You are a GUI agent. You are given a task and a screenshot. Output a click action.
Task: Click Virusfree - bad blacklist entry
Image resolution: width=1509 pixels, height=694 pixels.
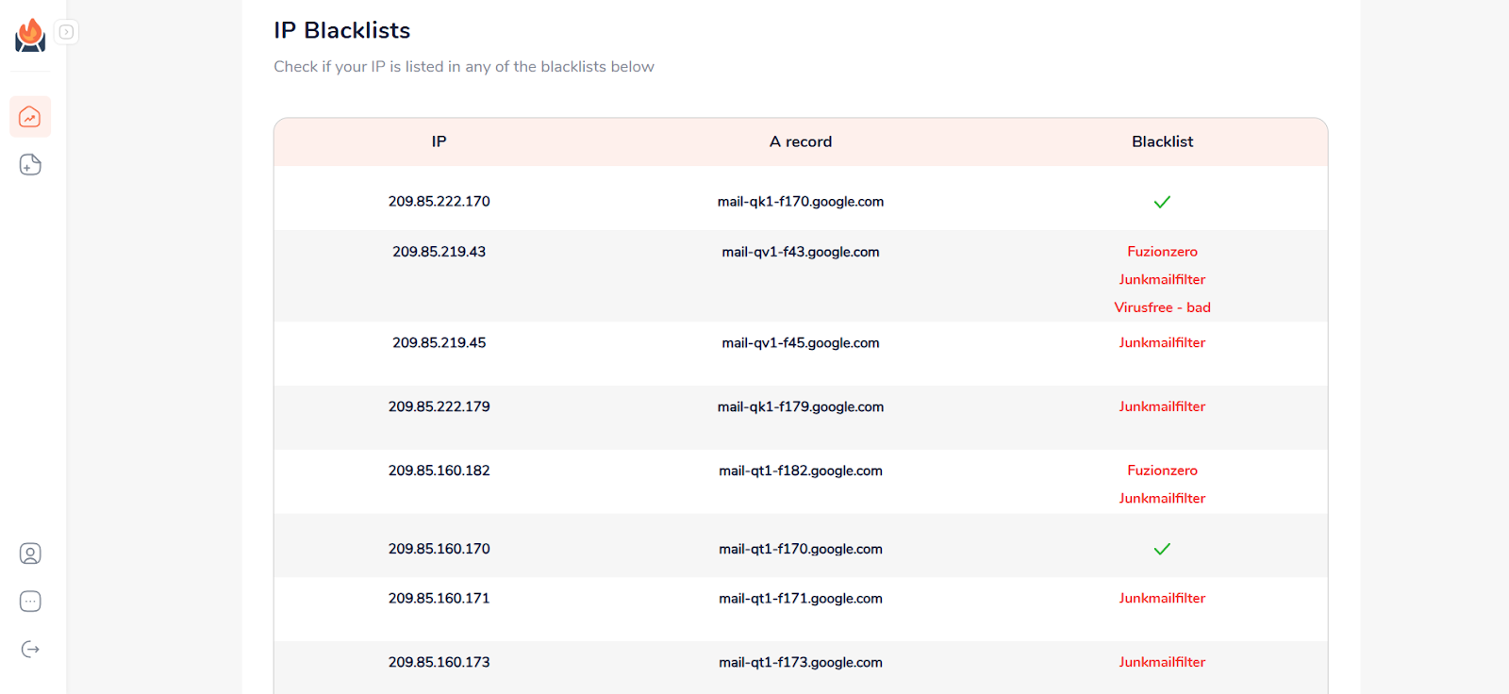pos(1162,307)
